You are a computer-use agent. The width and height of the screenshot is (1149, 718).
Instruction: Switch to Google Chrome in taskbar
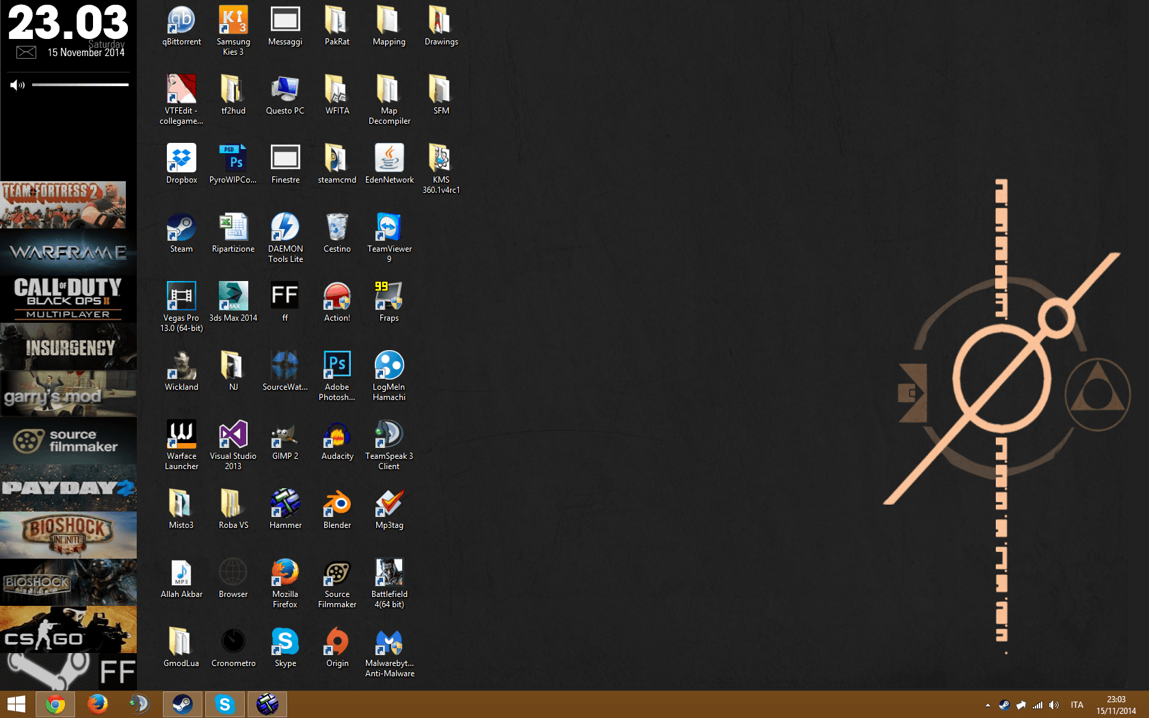(55, 704)
